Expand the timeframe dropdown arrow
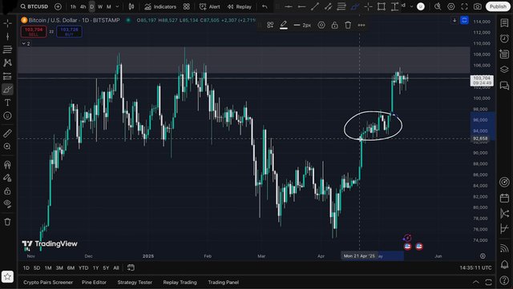 click(x=117, y=6)
